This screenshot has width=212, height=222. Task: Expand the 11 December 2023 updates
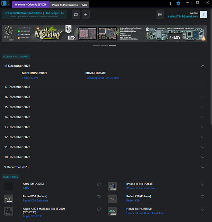coord(203,147)
